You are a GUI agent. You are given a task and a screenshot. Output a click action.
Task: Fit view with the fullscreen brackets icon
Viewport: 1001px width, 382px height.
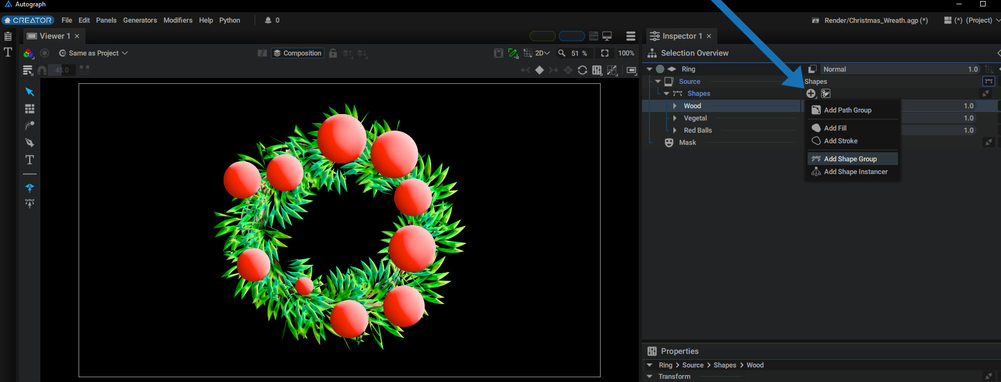pyautogui.click(x=605, y=53)
